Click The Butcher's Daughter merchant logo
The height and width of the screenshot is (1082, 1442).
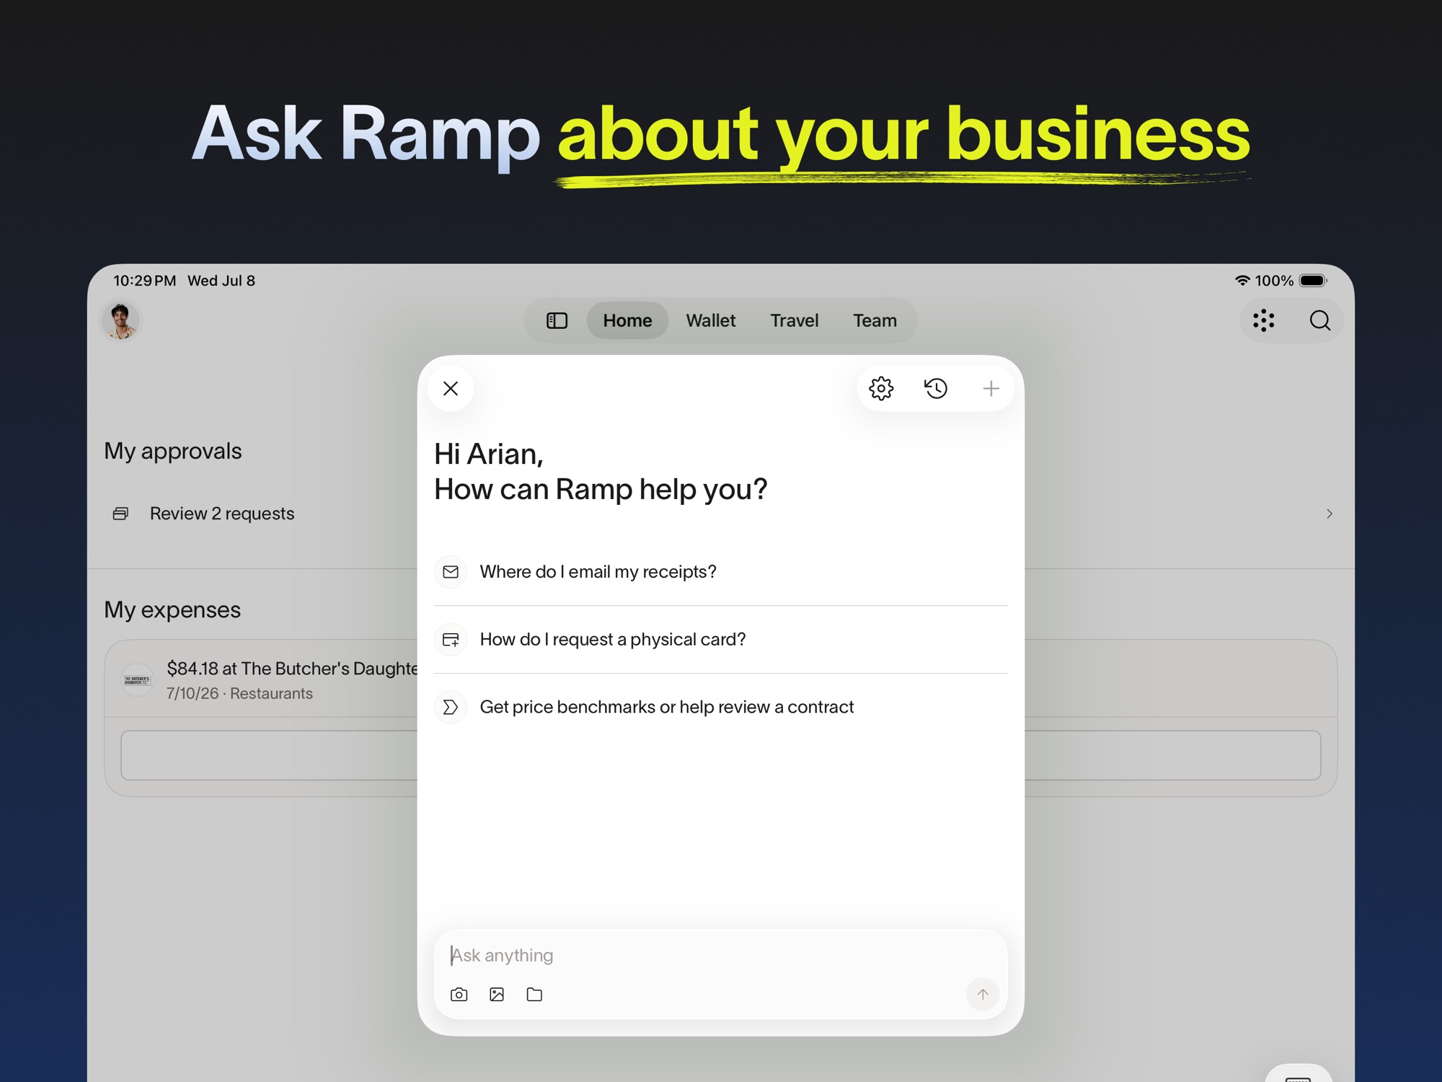click(137, 679)
